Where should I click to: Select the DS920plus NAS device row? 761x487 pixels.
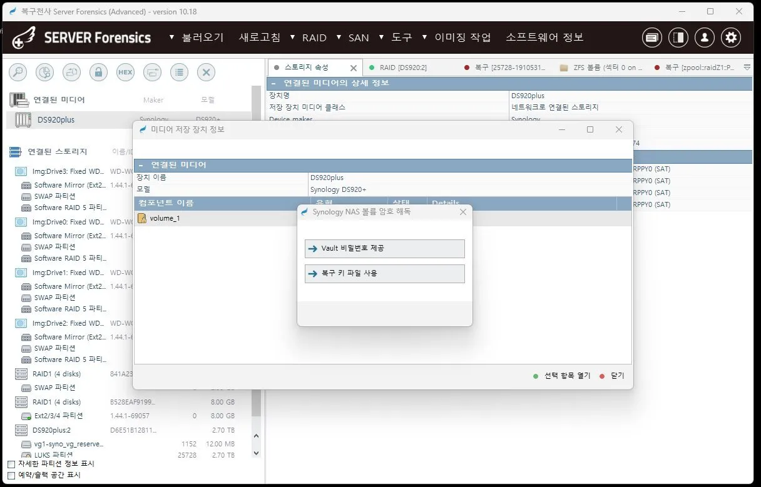pyautogui.click(x=128, y=119)
